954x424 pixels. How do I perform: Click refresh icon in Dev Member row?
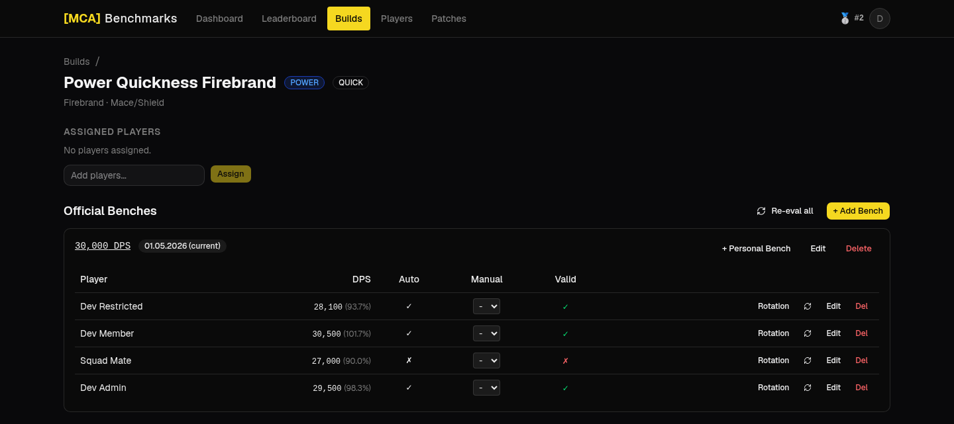[x=808, y=333]
